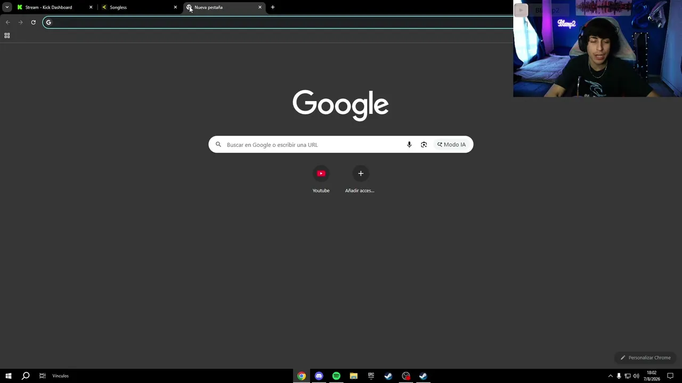Open the OBS Studio taskbar icon

tap(406, 376)
